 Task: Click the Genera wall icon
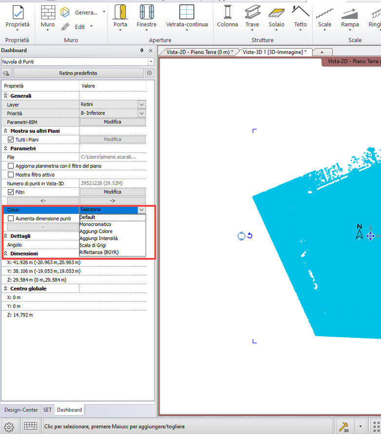click(65, 12)
